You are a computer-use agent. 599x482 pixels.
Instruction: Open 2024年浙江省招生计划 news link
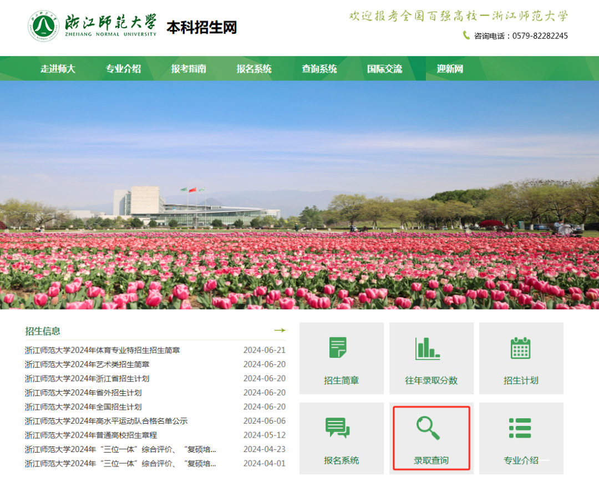[87, 378]
